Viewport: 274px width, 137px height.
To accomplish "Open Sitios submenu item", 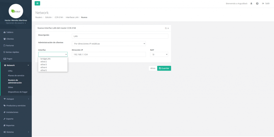I will tap(10, 87).
